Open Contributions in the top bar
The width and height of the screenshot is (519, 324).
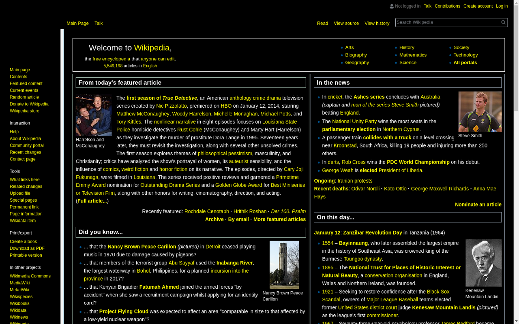447,6
